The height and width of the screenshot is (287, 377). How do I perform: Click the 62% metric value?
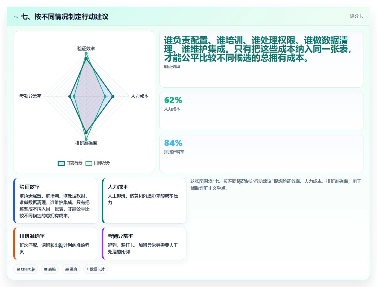tap(173, 100)
